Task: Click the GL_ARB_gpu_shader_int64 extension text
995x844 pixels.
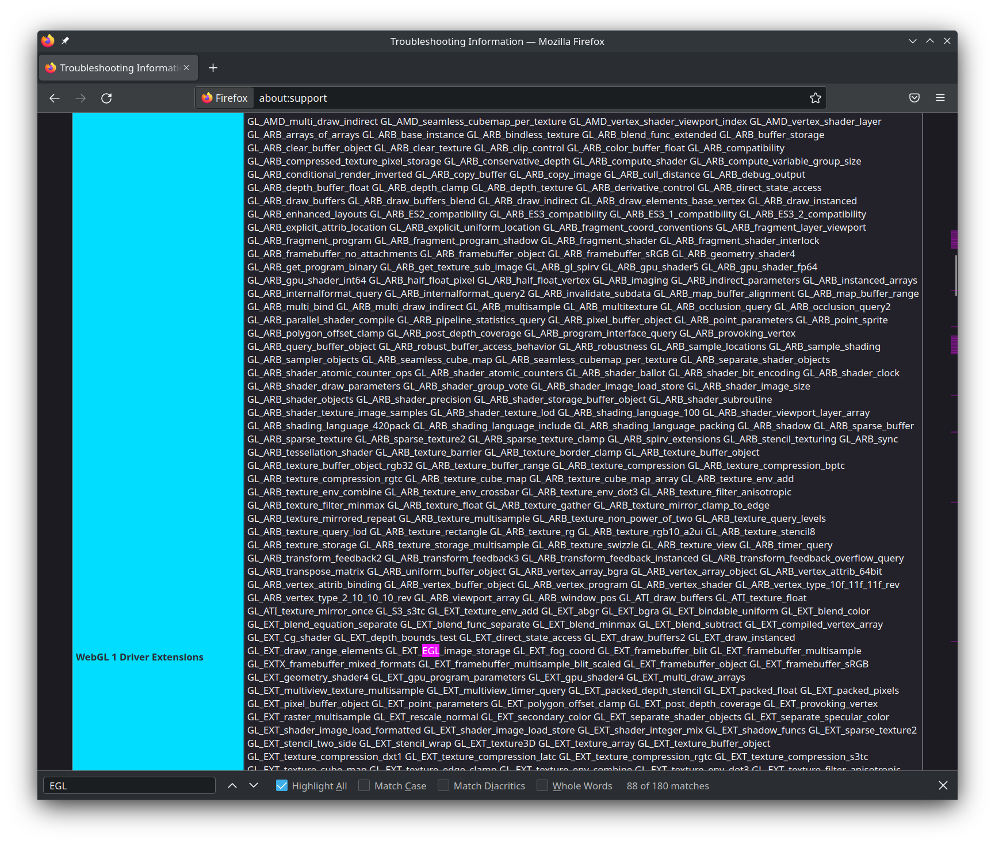Action: coord(307,280)
